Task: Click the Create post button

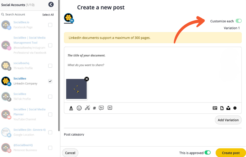Action: point(230,153)
